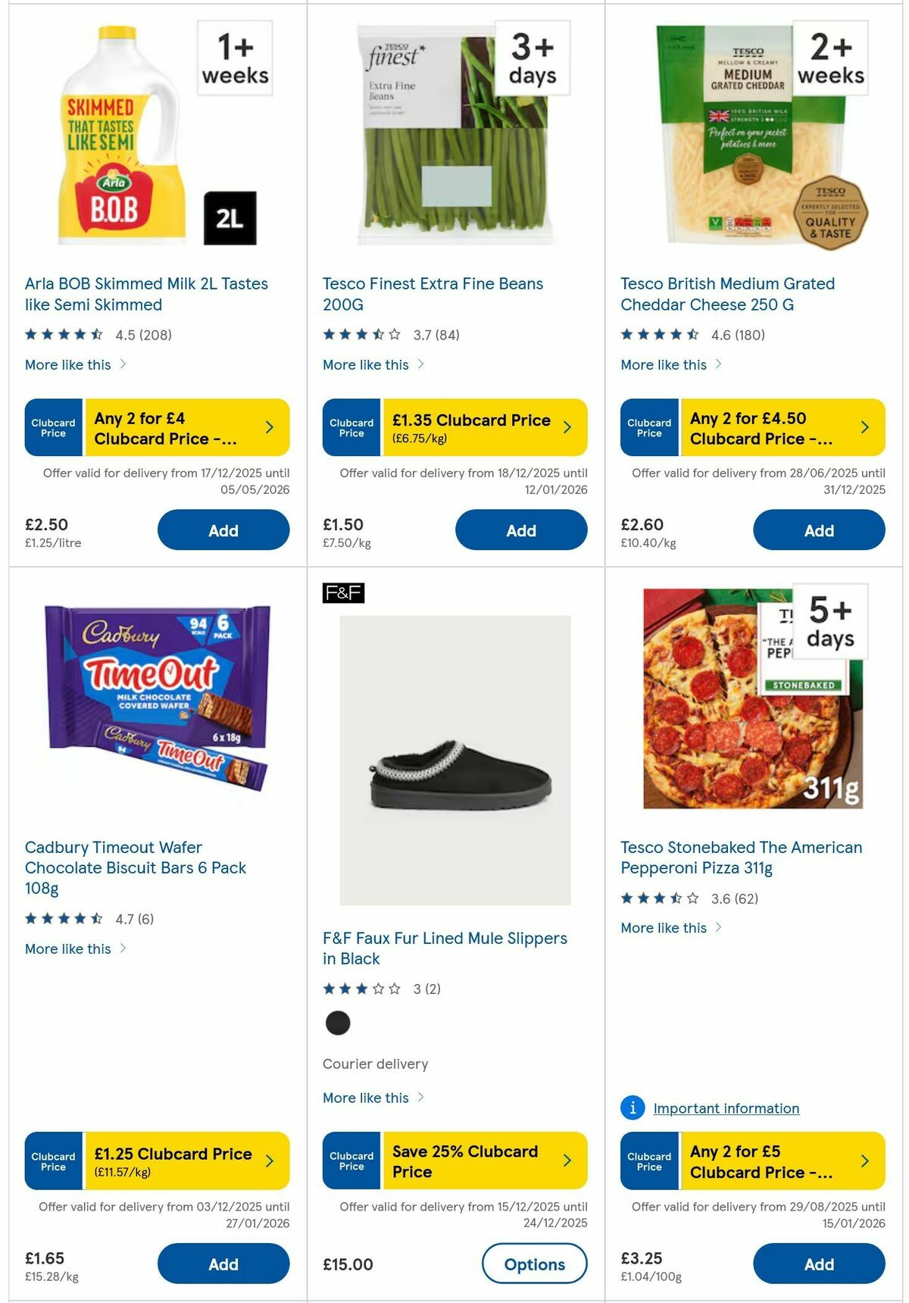
Task: Add Arla BOB Skimmed Milk to basket
Action: [222, 530]
